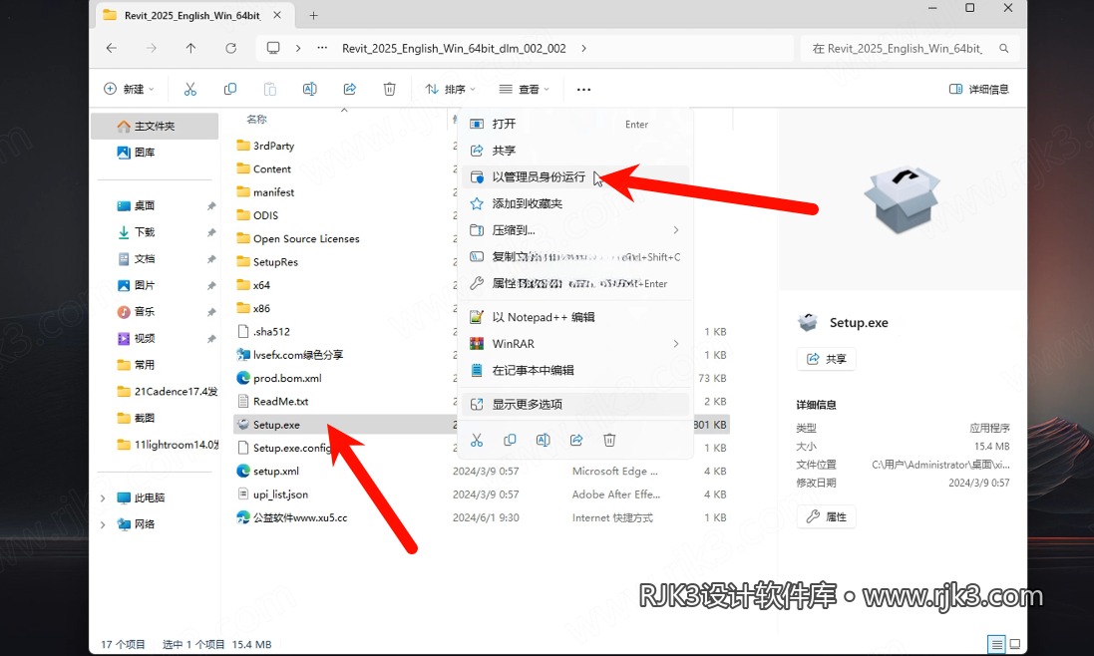Viewport: 1094px width, 656px height.
Task: Open the 新建 New dropdown
Action: pyautogui.click(x=129, y=90)
